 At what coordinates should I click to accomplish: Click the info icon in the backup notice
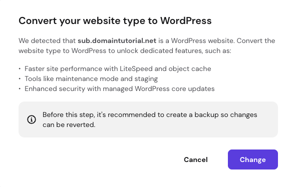click(x=32, y=119)
